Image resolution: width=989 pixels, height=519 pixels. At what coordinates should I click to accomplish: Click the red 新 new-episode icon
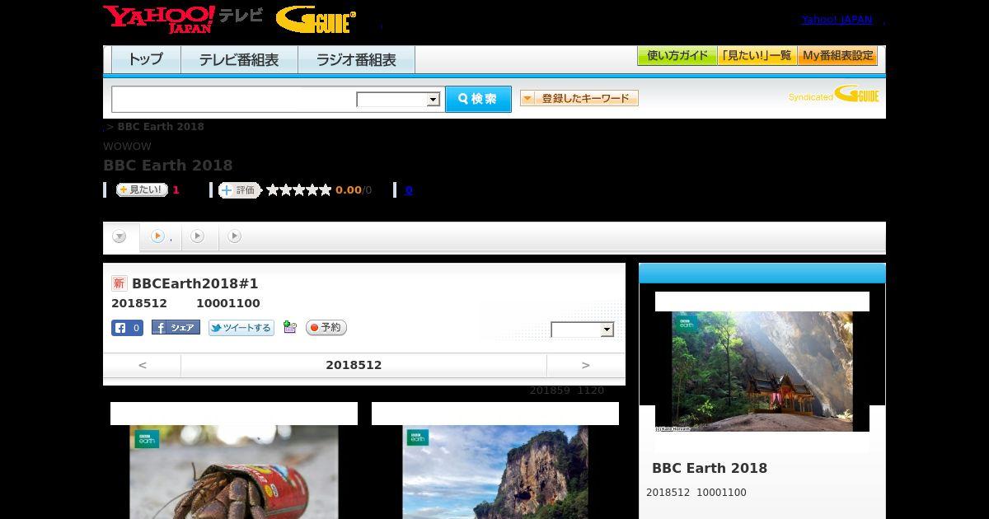pos(119,283)
